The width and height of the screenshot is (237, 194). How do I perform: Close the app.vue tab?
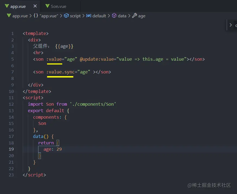(35, 6)
